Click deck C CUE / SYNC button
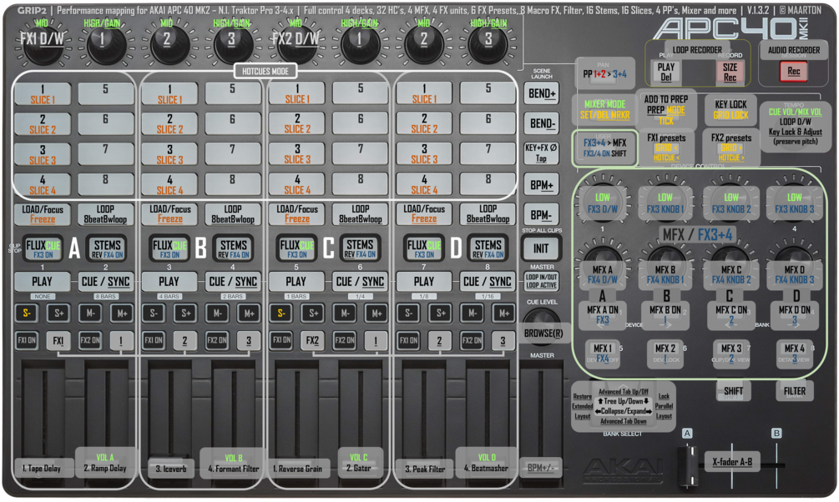The image size is (839, 502). point(360,282)
